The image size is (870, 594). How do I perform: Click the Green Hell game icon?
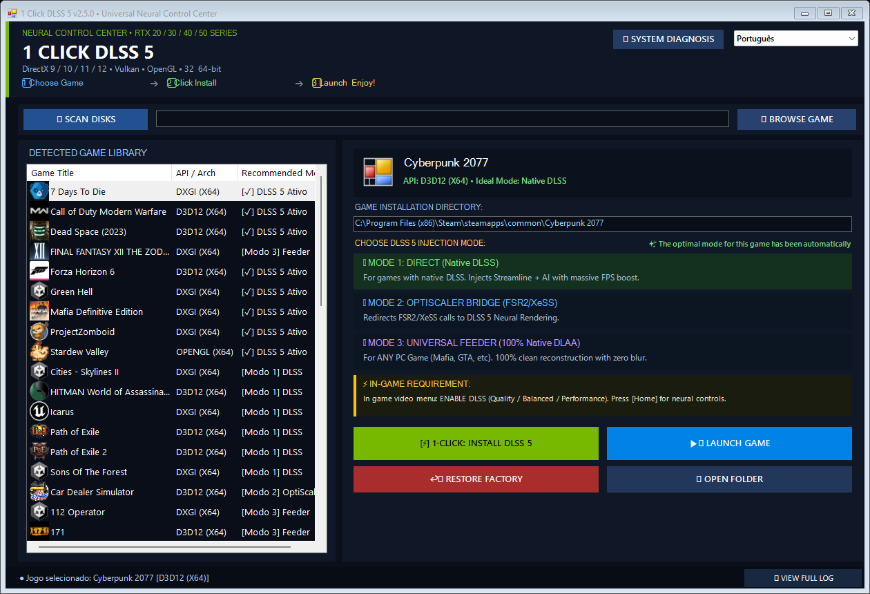pos(39,291)
